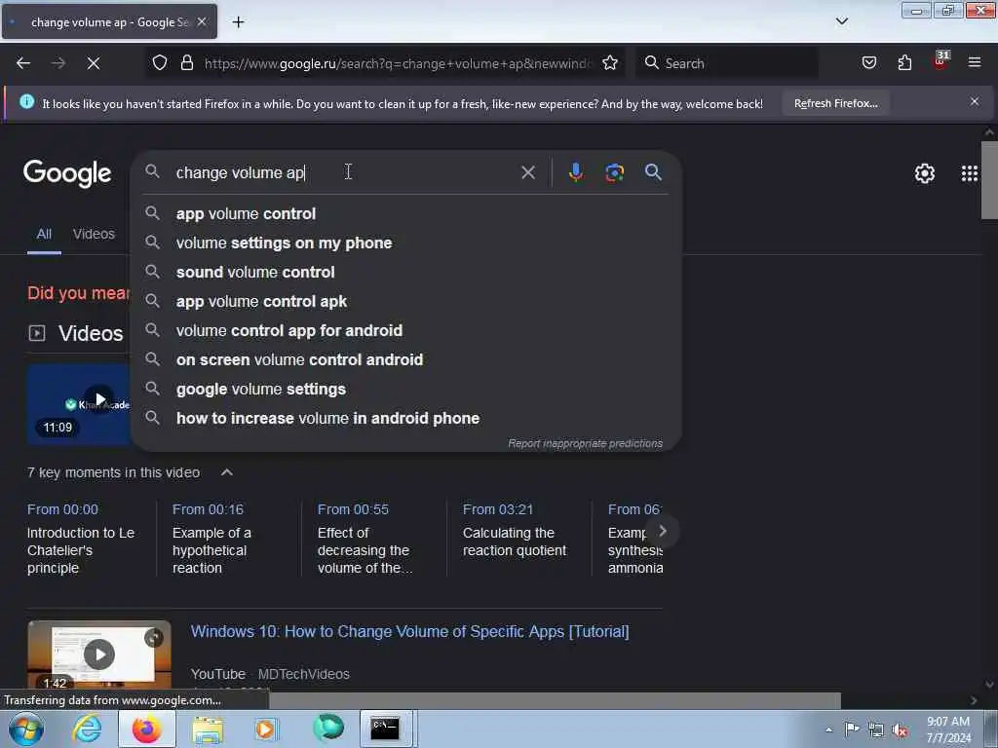The height and width of the screenshot is (748, 998).
Task: Choose suggestion volume control app for android
Action: [406, 331]
